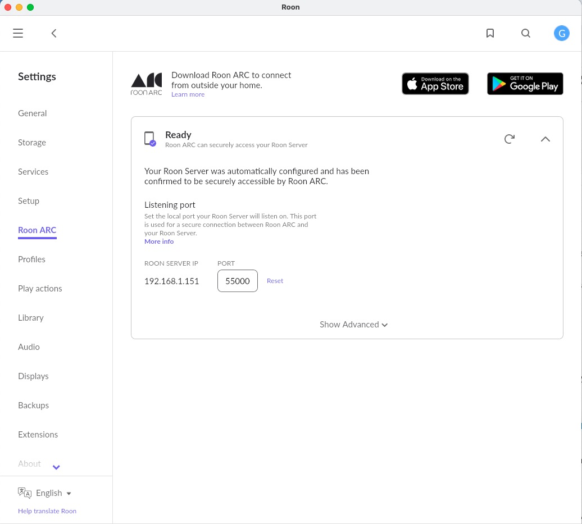Open Help translate Roon link
Screen dimensions: 582x524
click(x=47, y=511)
